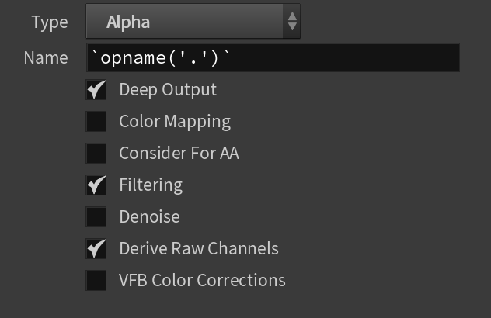491x318 pixels.
Task: Disable the Filtering checkbox
Action: point(96,185)
